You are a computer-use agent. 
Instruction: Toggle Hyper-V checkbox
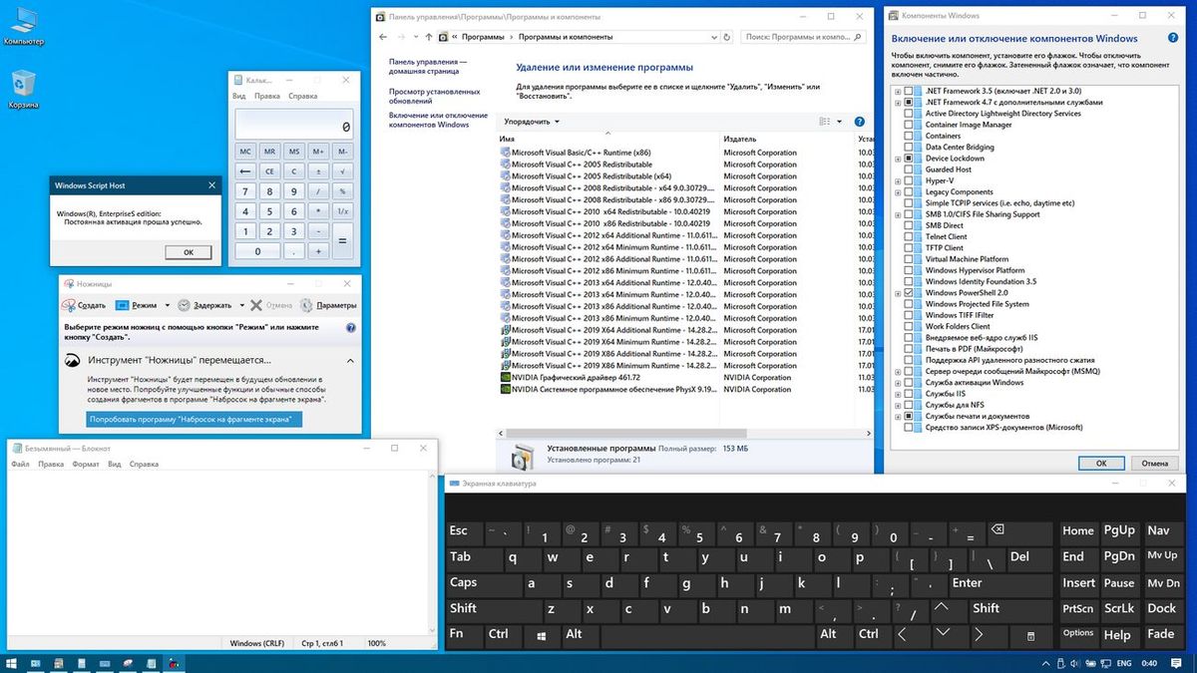[908, 180]
